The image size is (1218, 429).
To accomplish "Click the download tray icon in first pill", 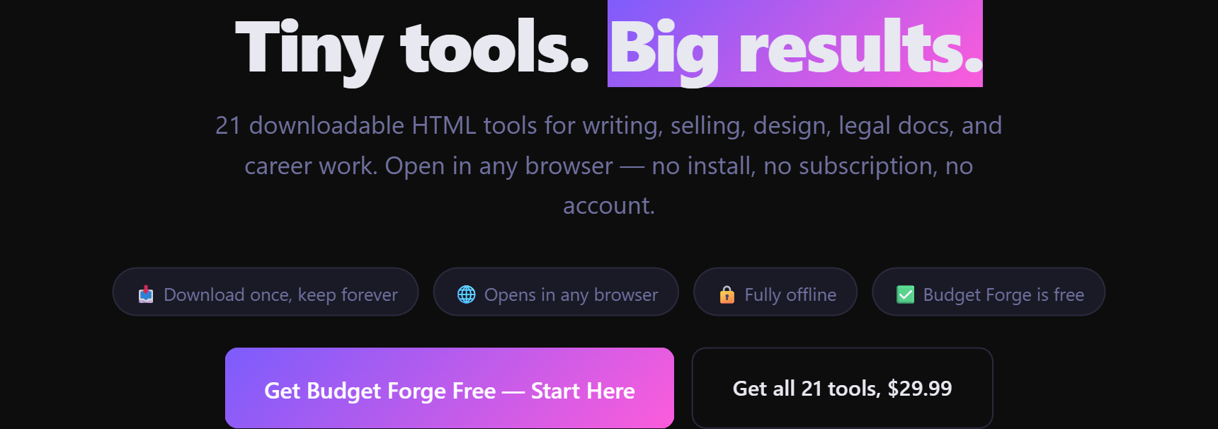I will pyautogui.click(x=146, y=294).
